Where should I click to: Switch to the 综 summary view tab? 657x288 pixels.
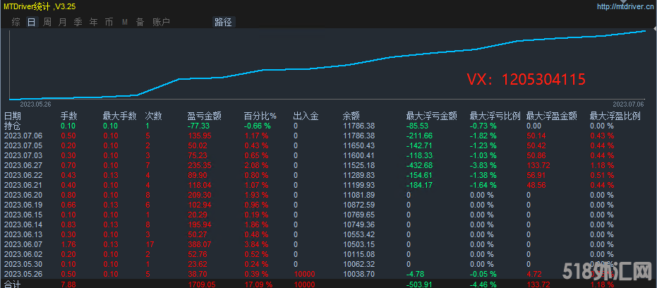(x=16, y=22)
